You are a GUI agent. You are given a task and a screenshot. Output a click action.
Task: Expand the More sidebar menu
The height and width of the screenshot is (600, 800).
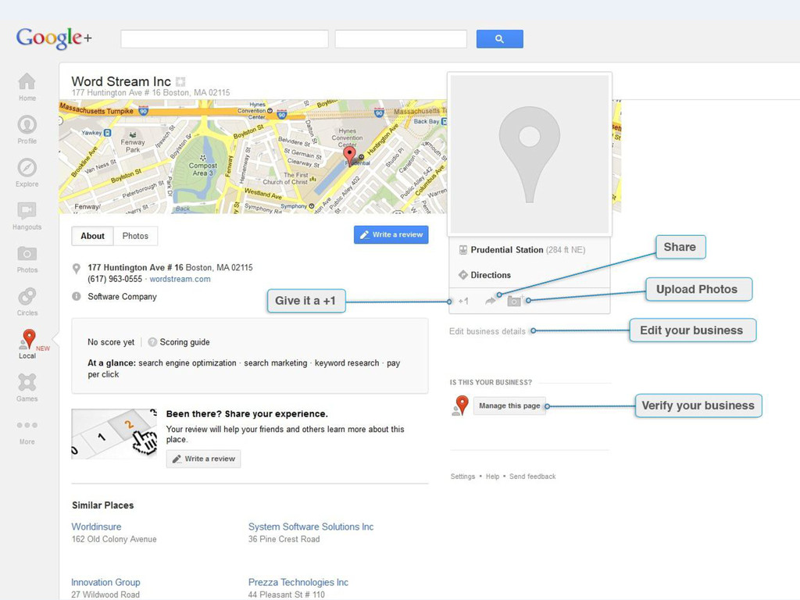[x=27, y=425]
